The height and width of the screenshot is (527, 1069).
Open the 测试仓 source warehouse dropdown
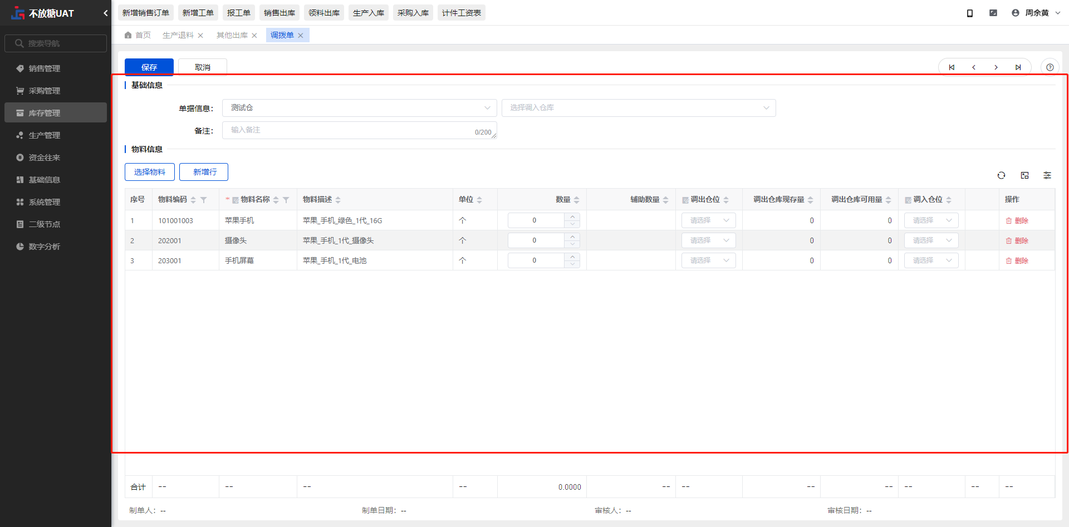360,108
